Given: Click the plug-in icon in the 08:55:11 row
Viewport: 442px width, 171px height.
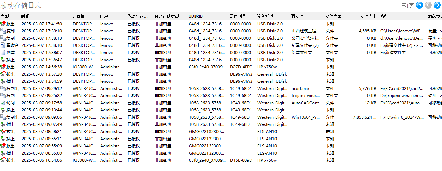Looking at the screenshot, I should 3,139.
